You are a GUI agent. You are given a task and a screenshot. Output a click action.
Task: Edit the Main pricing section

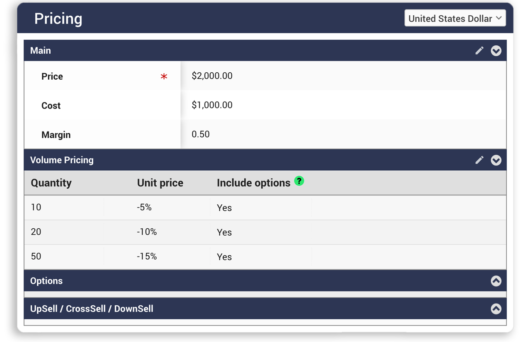click(x=479, y=51)
